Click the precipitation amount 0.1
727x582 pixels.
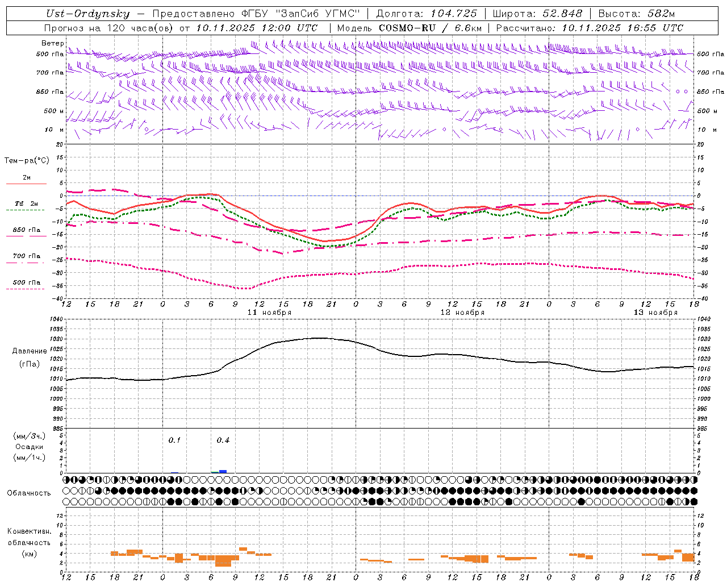[x=174, y=440]
